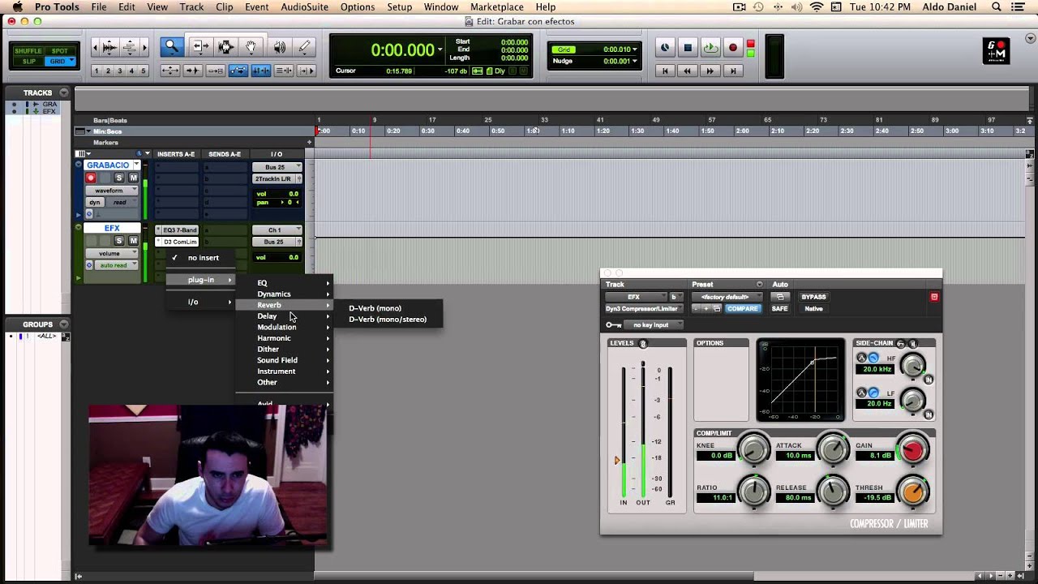Screen dimensions: 1038x584
Task: Click the key input key icon in plug-in
Action: click(x=614, y=325)
